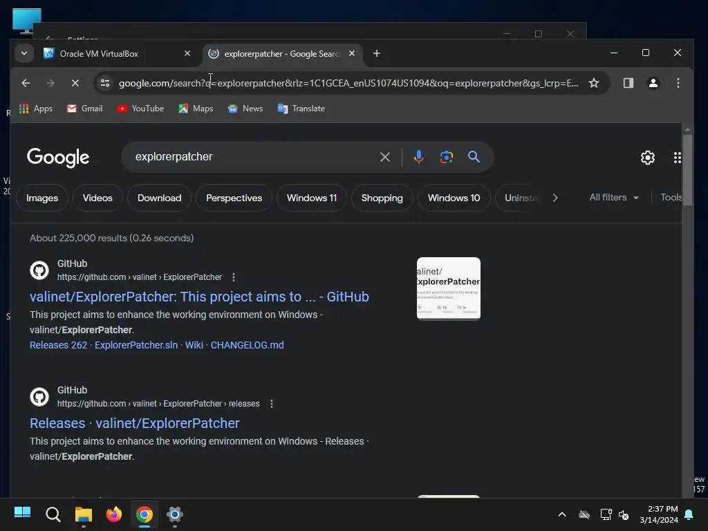Open Releases · valinet/ExplorerPatcher result
Screen dimensions: 708x531
135,423
